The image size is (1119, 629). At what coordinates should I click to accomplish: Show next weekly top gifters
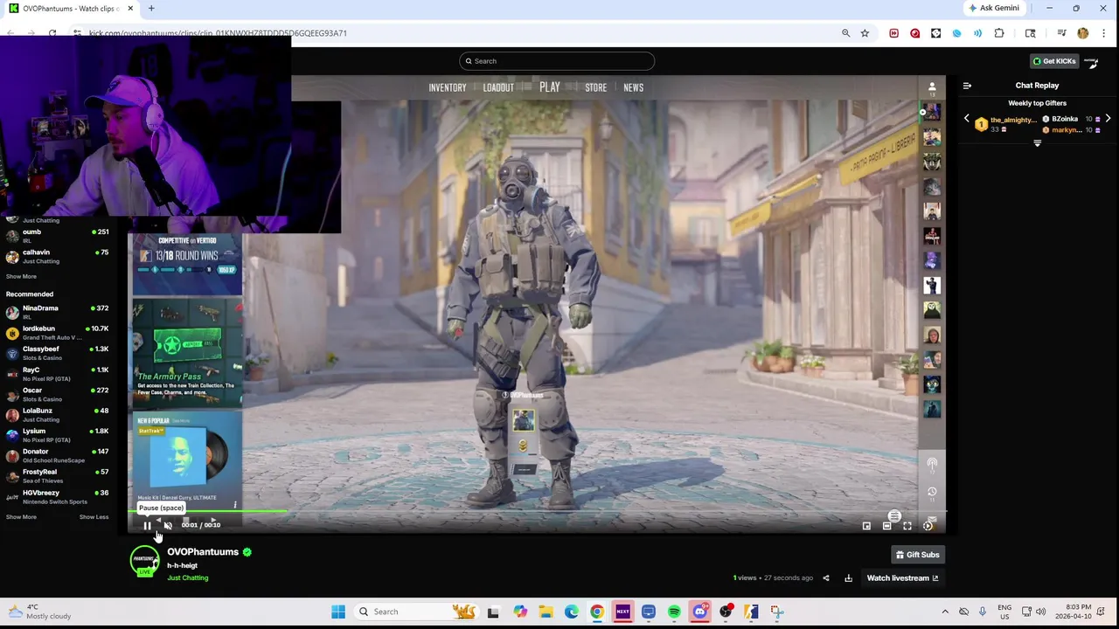1108,119
